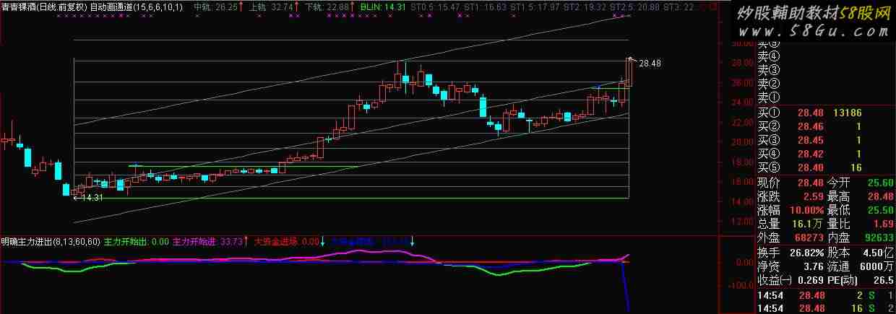Viewport: 896px width, 314px height.
Task: Click the 14.31 low price marker
Action: [94, 198]
